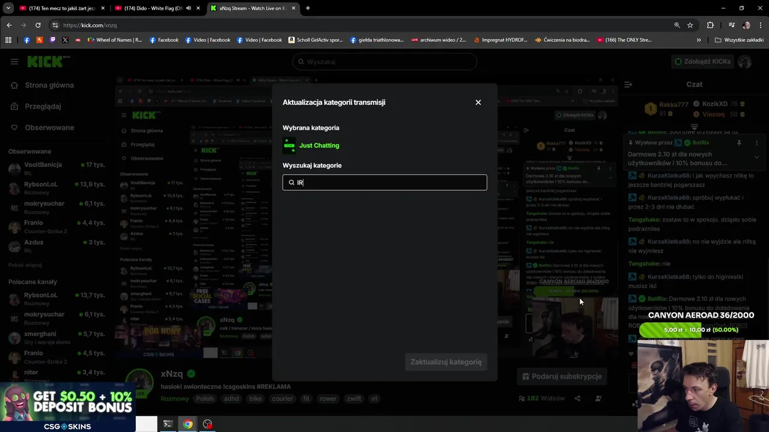Open pinned message options menu
769x432 pixels.
click(x=756, y=143)
